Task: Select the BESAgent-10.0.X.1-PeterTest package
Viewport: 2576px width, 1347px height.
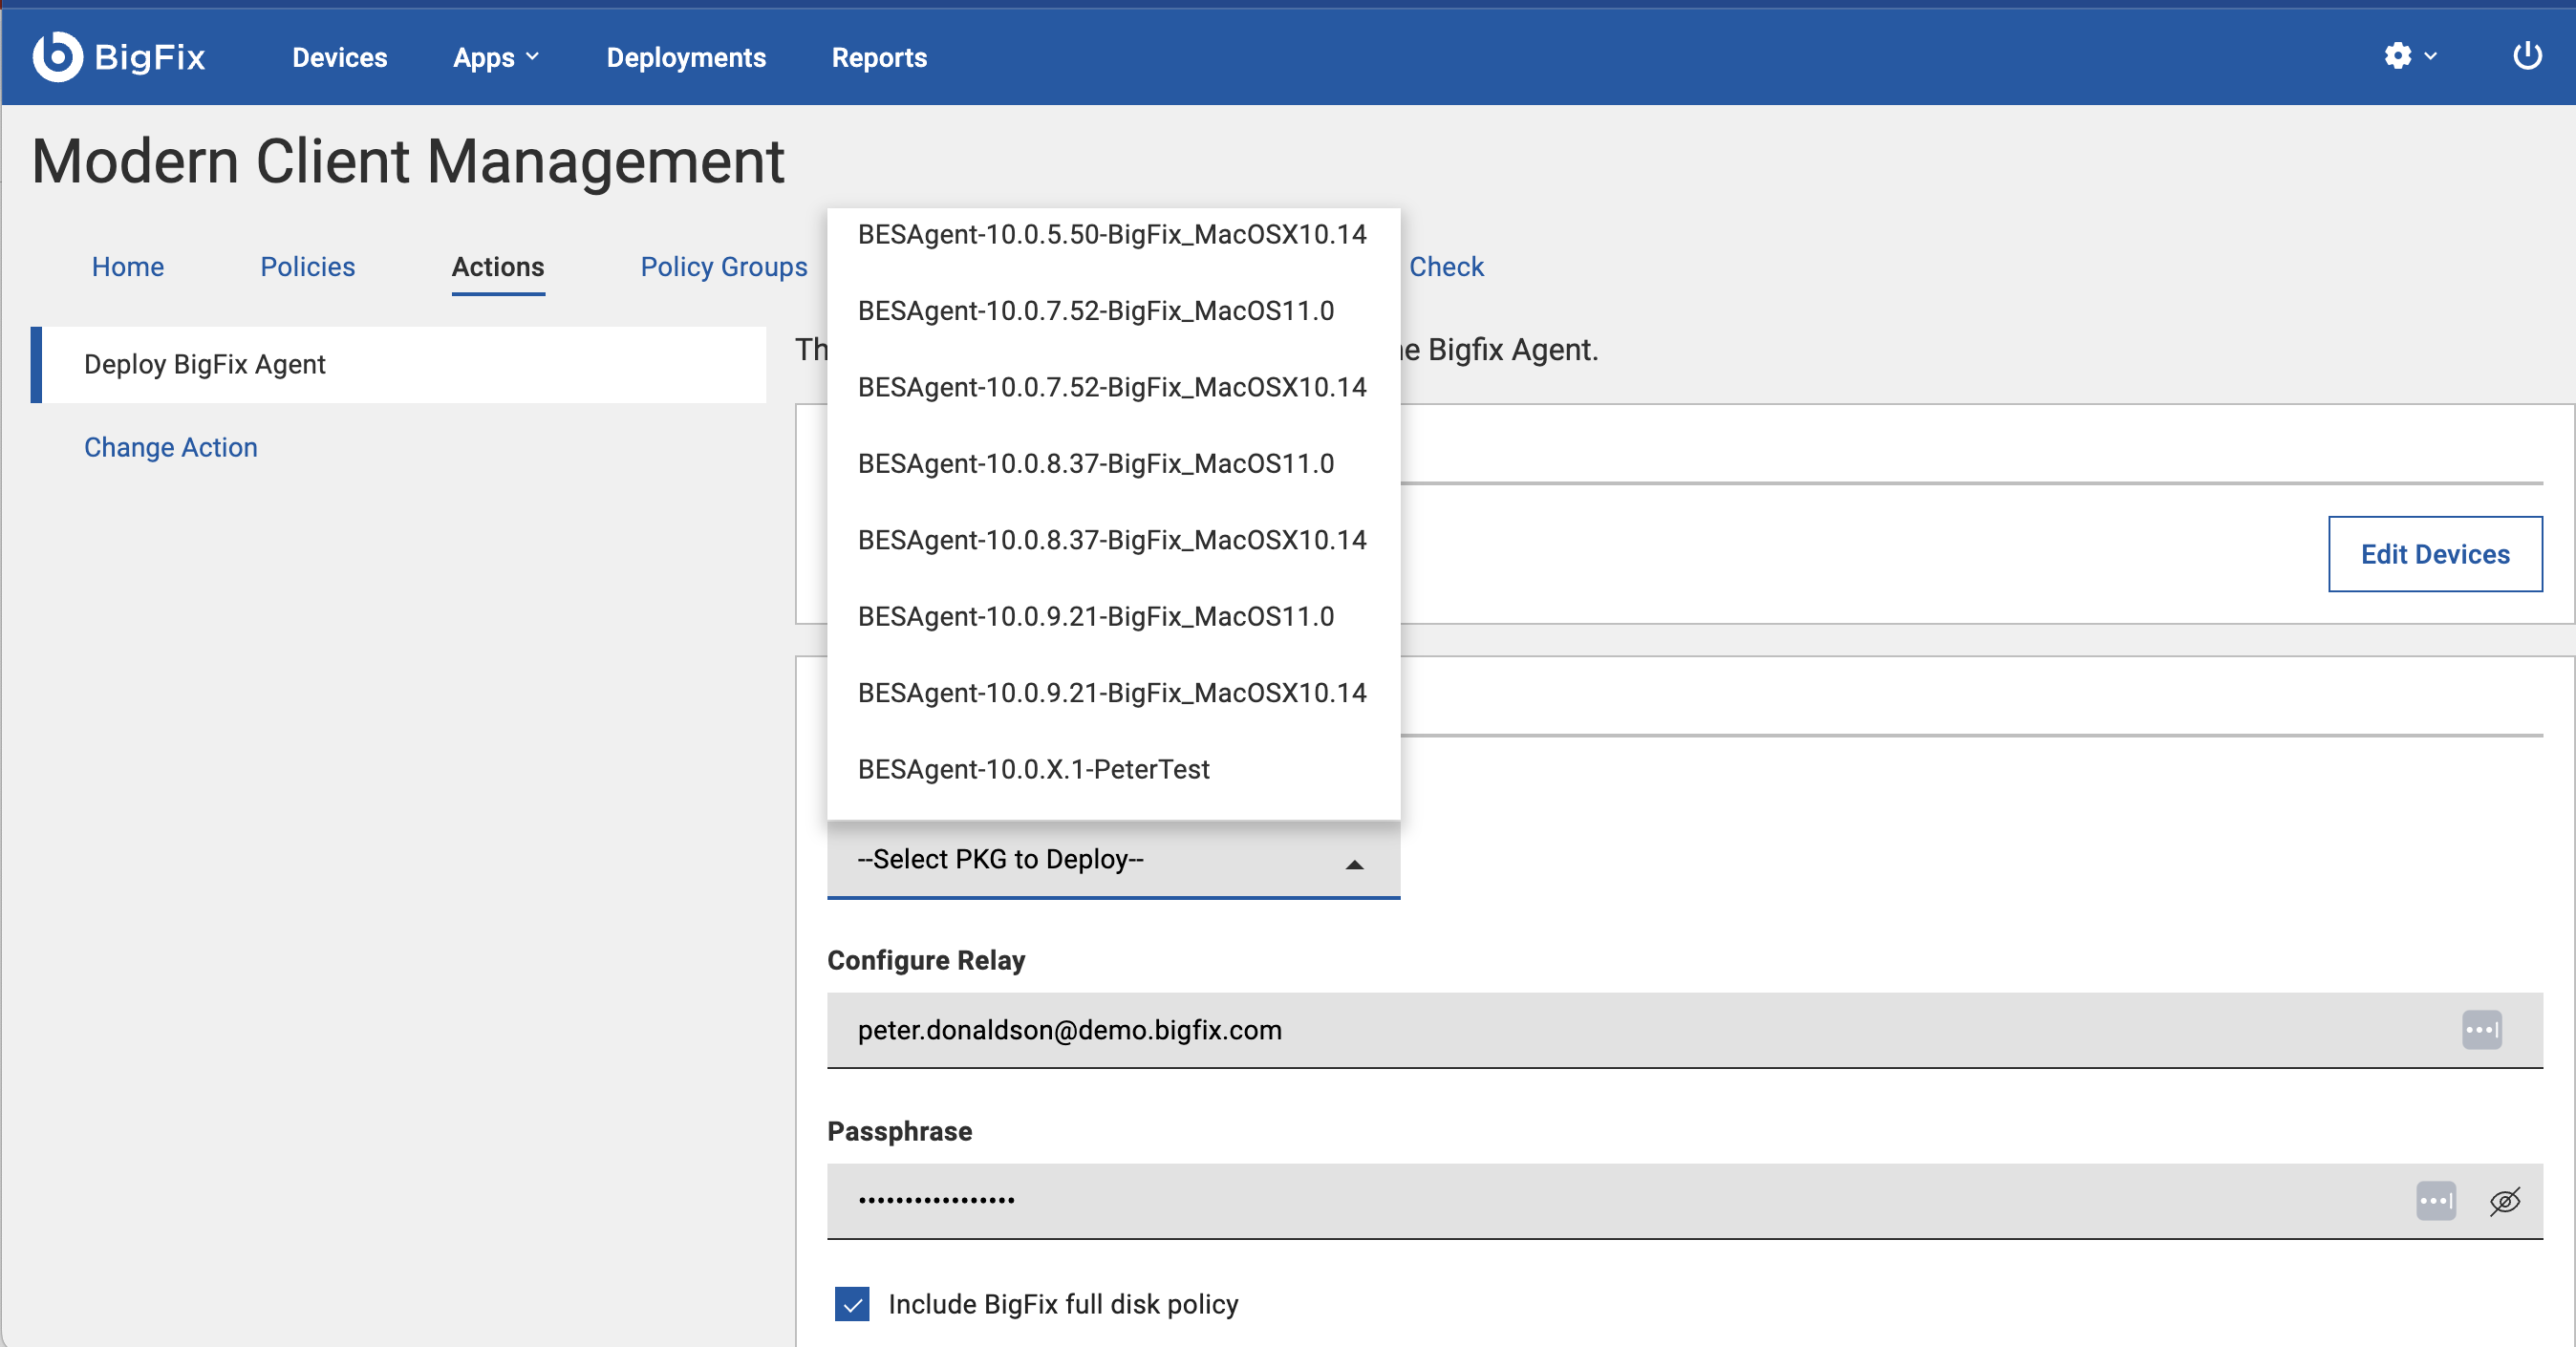Action: pos(1034,769)
